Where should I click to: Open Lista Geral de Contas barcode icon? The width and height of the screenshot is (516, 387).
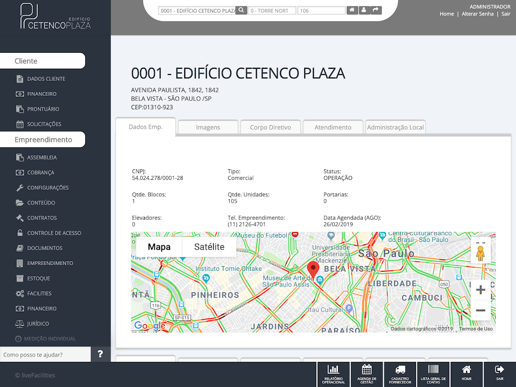pos(433,369)
